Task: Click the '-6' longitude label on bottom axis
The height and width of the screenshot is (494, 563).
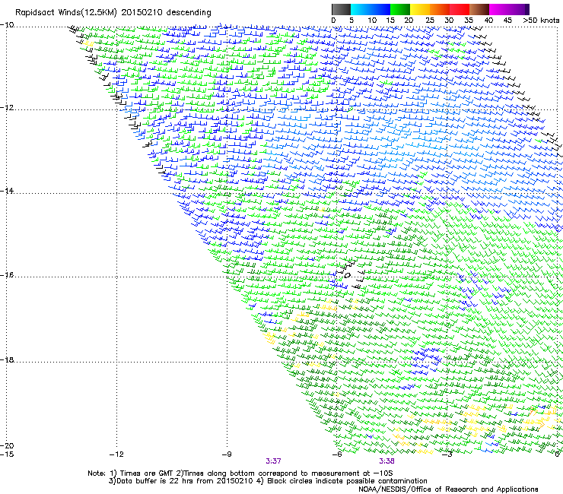Action: click(x=337, y=454)
